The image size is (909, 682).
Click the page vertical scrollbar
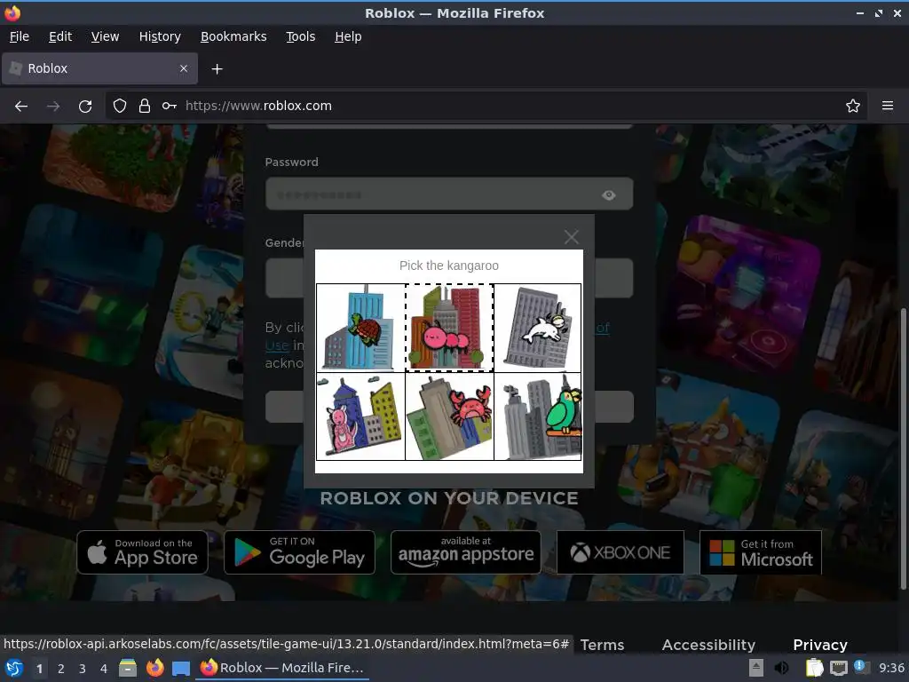[x=903, y=449]
